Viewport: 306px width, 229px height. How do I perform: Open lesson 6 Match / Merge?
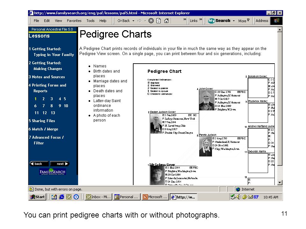point(43,129)
